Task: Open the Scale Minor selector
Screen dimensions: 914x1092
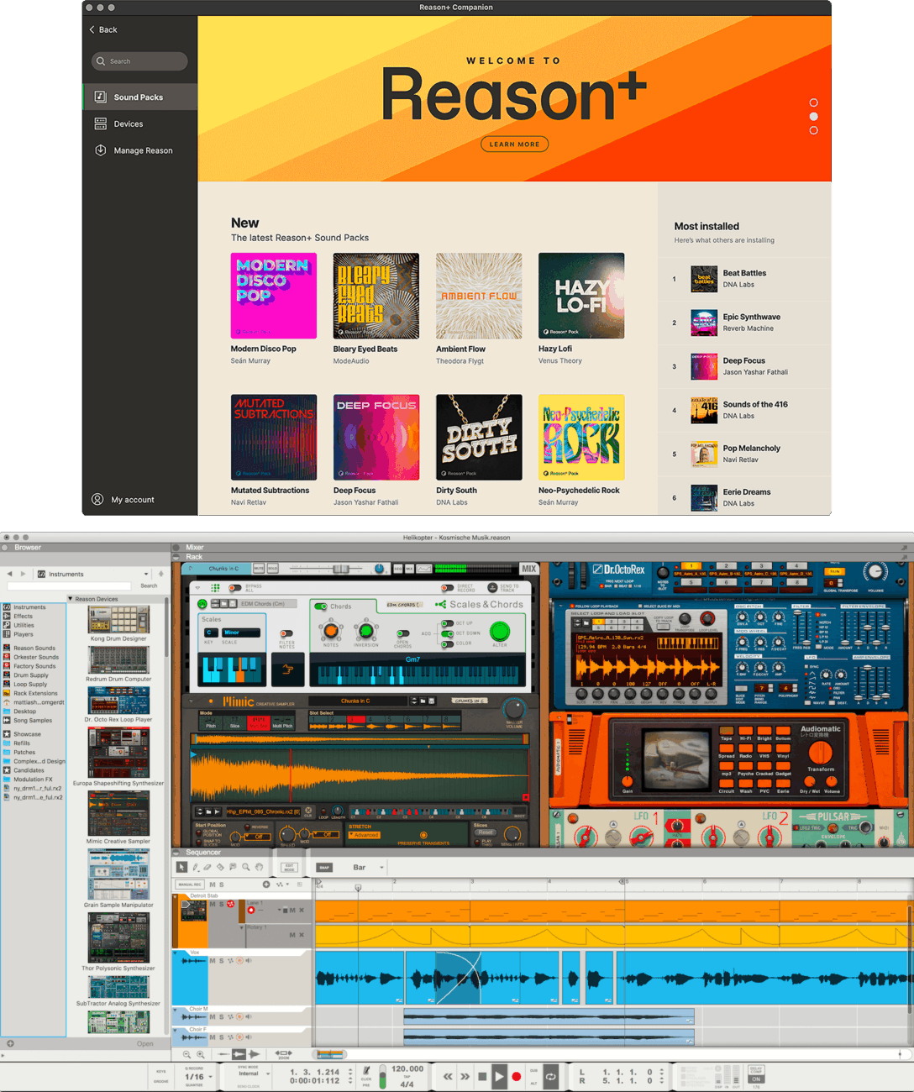Action: (241, 633)
